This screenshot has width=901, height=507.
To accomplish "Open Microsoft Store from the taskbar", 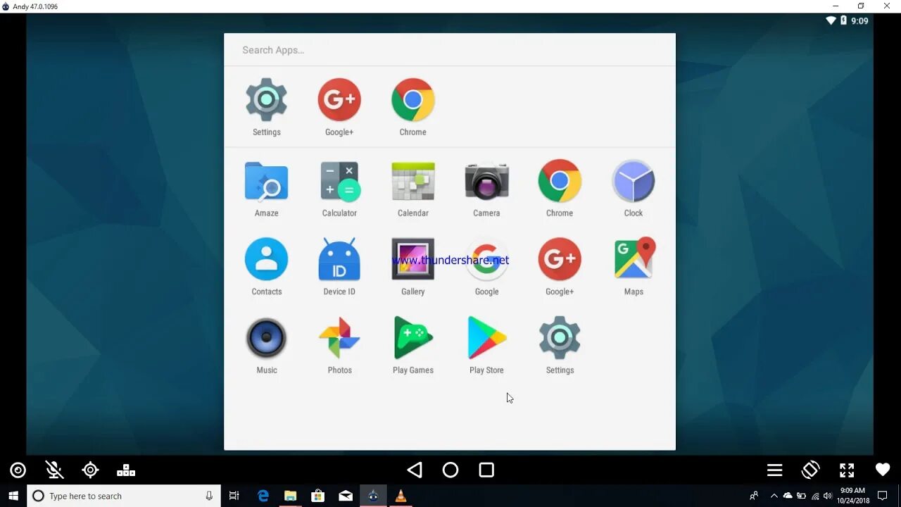I will click(317, 496).
